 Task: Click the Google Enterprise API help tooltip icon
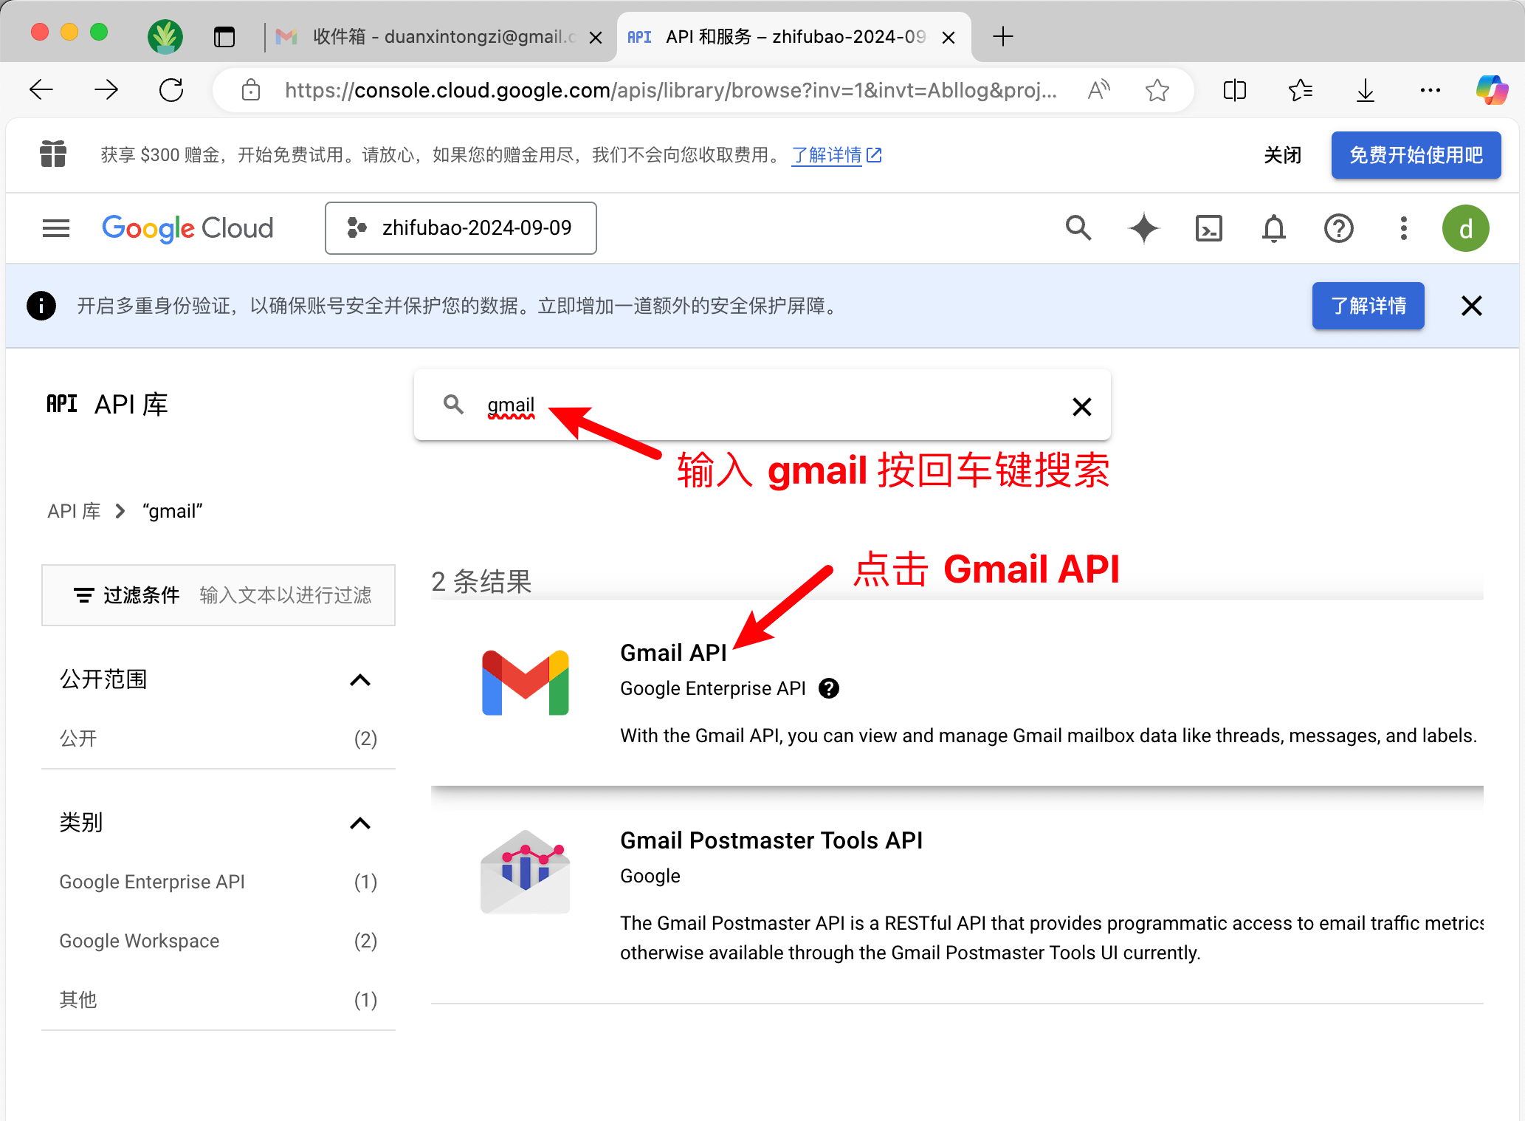829,688
